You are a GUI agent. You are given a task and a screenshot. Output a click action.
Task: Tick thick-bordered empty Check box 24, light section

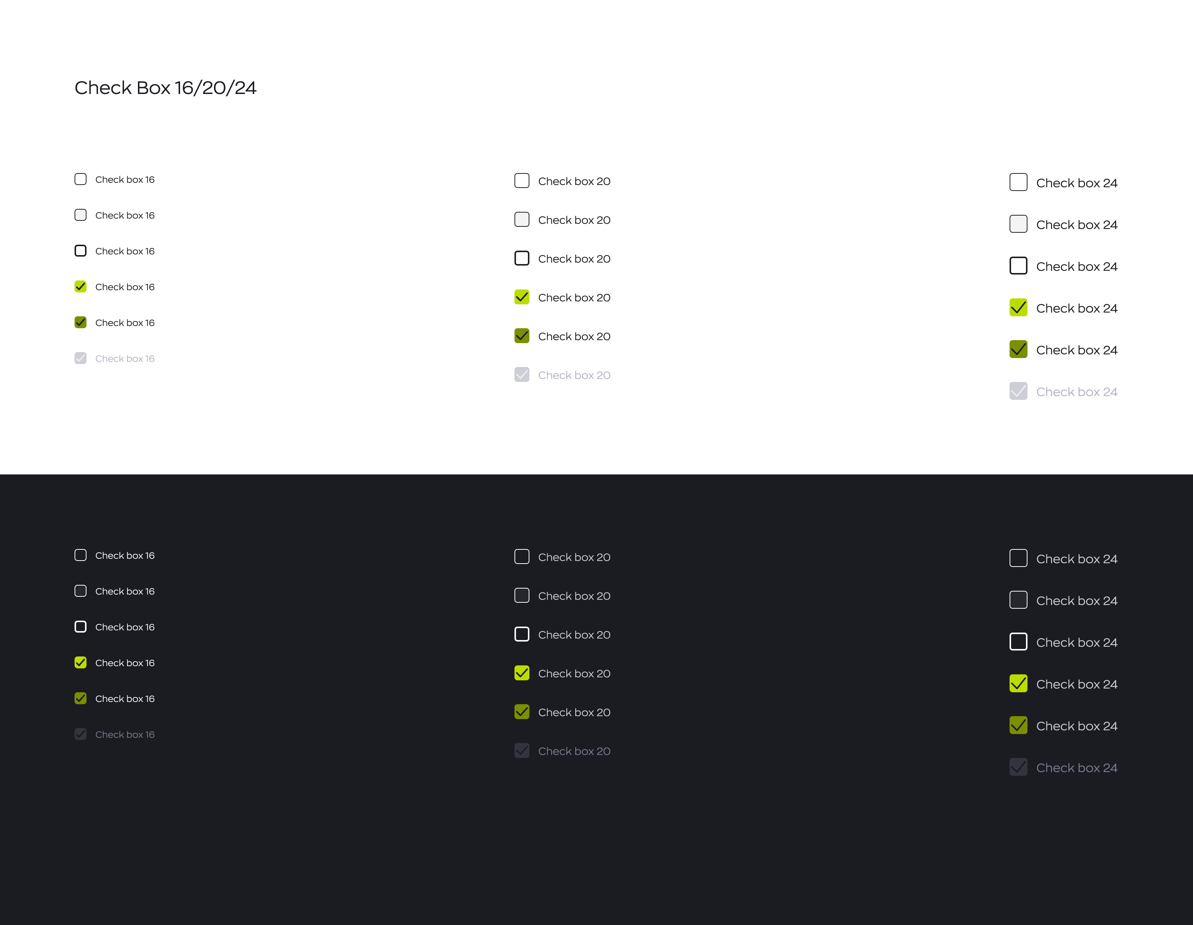point(1018,266)
